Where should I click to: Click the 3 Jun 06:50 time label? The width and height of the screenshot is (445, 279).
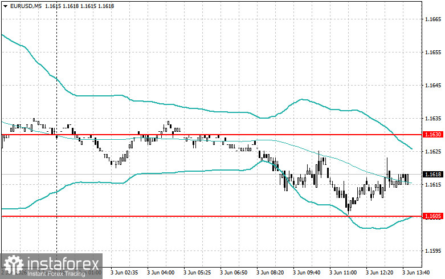click(x=234, y=273)
